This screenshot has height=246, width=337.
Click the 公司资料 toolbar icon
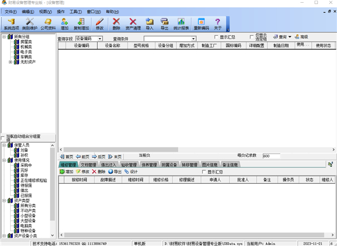click(48, 24)
